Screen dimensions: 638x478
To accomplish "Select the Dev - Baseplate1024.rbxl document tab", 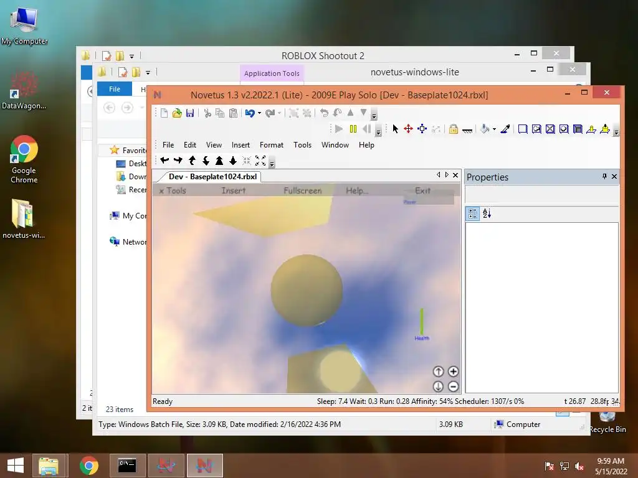I will [212, 176].
